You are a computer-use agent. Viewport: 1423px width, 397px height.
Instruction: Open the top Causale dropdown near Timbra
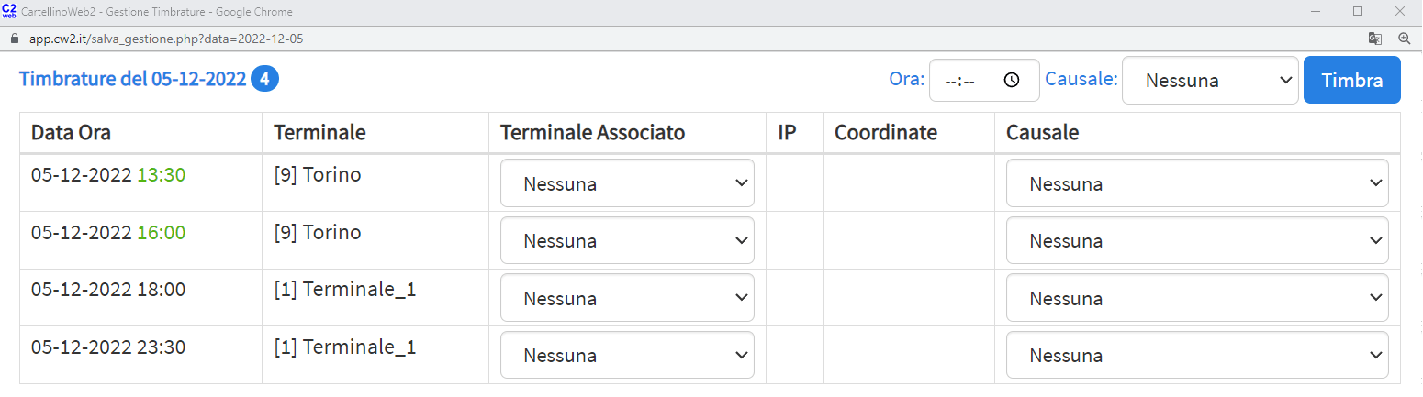1210,81
